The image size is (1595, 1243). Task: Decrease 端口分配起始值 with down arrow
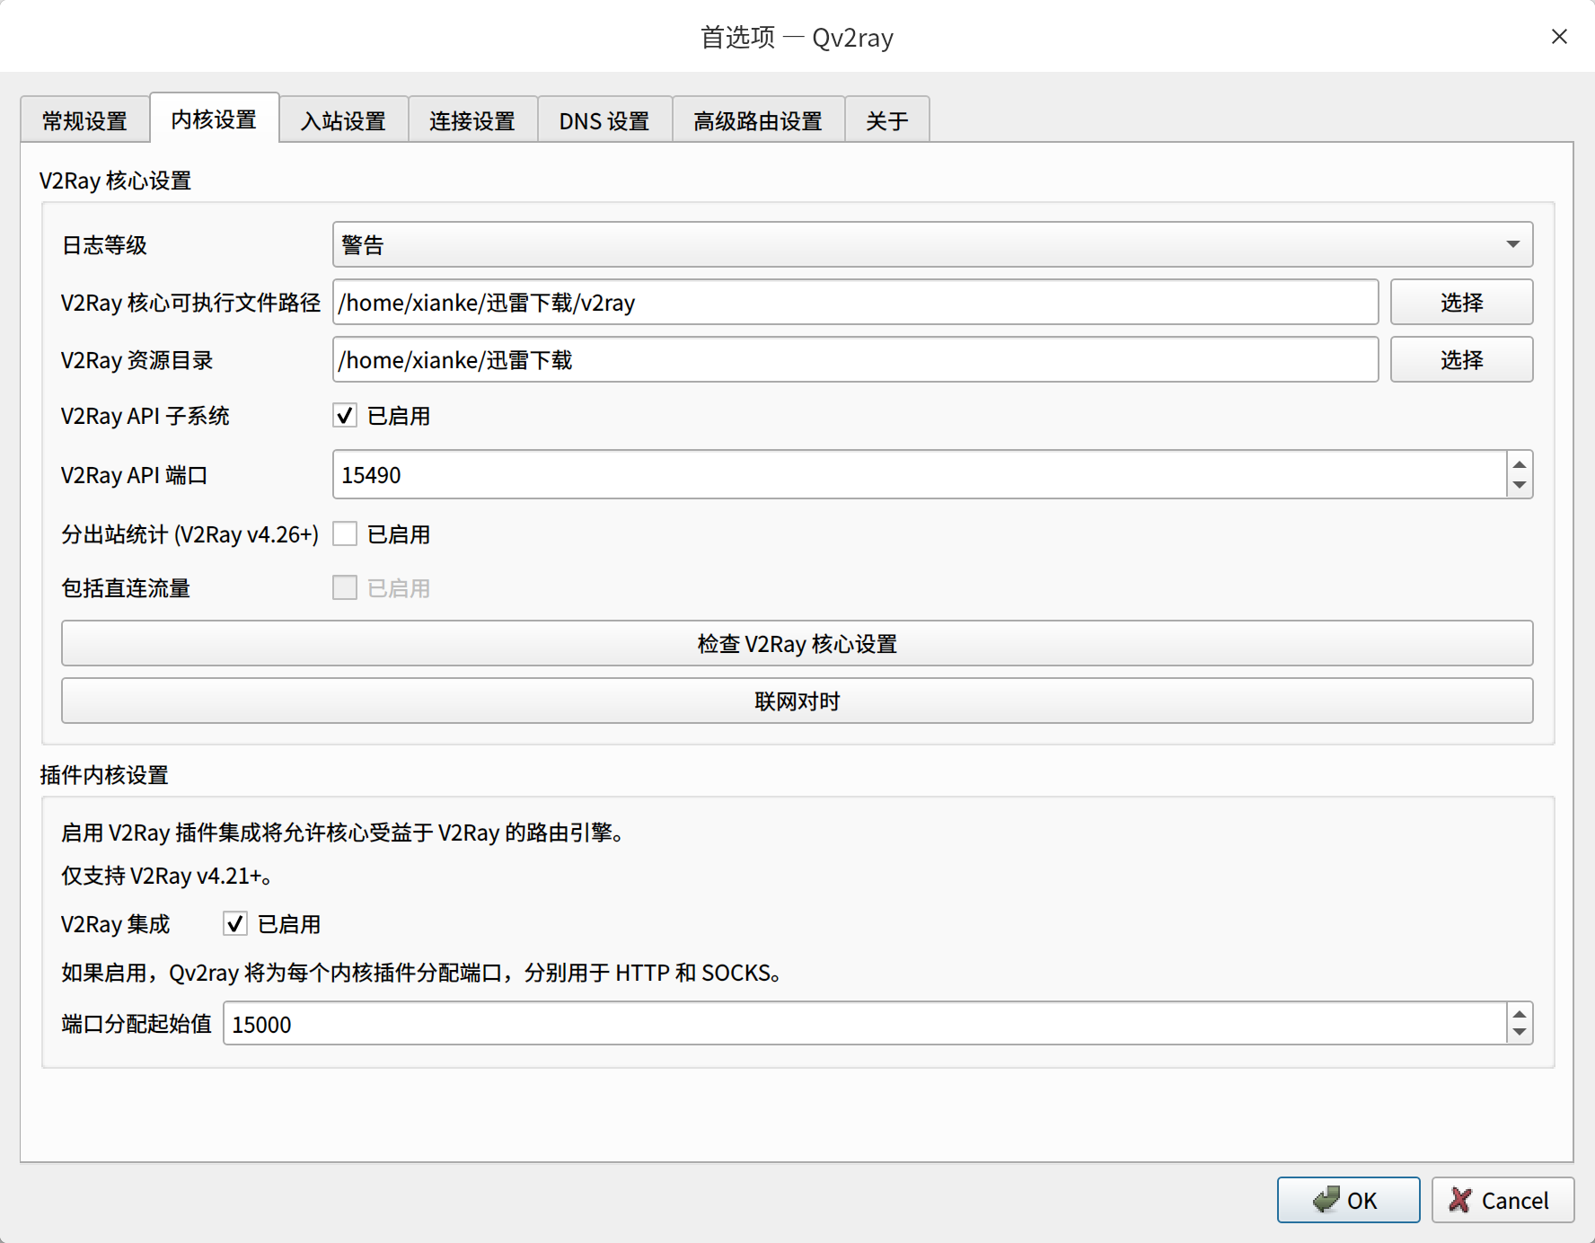click(1520, 1034)
